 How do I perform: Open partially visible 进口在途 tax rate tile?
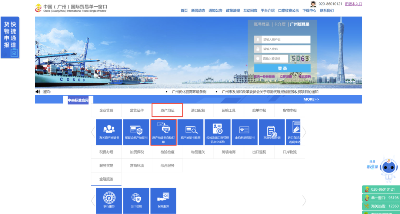[x=293, y=132]
